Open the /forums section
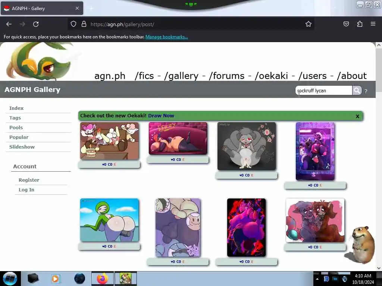 click(x=226, y=76)
